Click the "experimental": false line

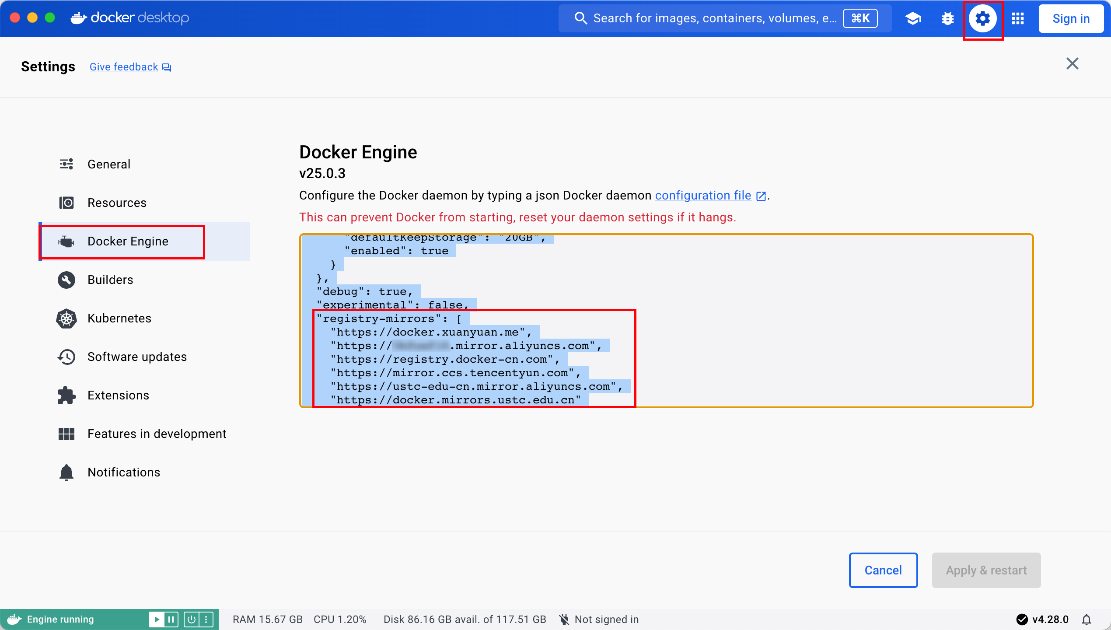coord(392,304)
